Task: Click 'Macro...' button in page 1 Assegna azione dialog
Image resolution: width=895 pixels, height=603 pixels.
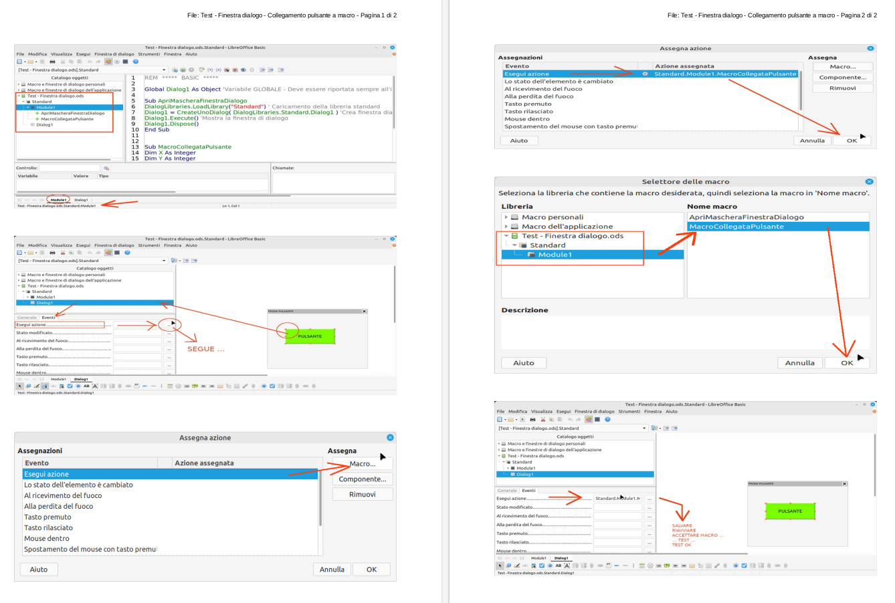Action: pos(362,464)
